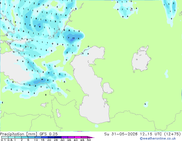182x141 pixels.
Task: Click the "35" legend scale label
Action: (x=69, y=140)
